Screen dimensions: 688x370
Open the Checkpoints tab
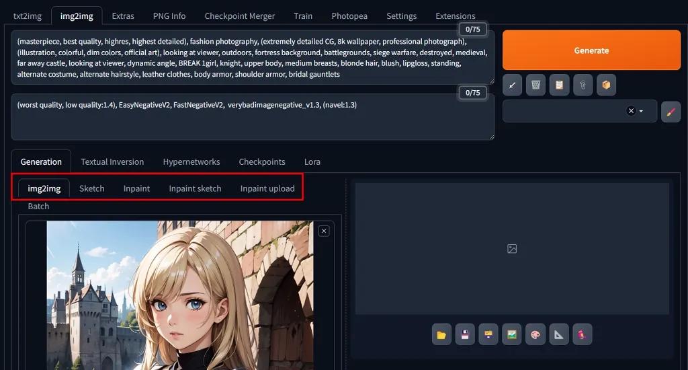coord(262,161)
